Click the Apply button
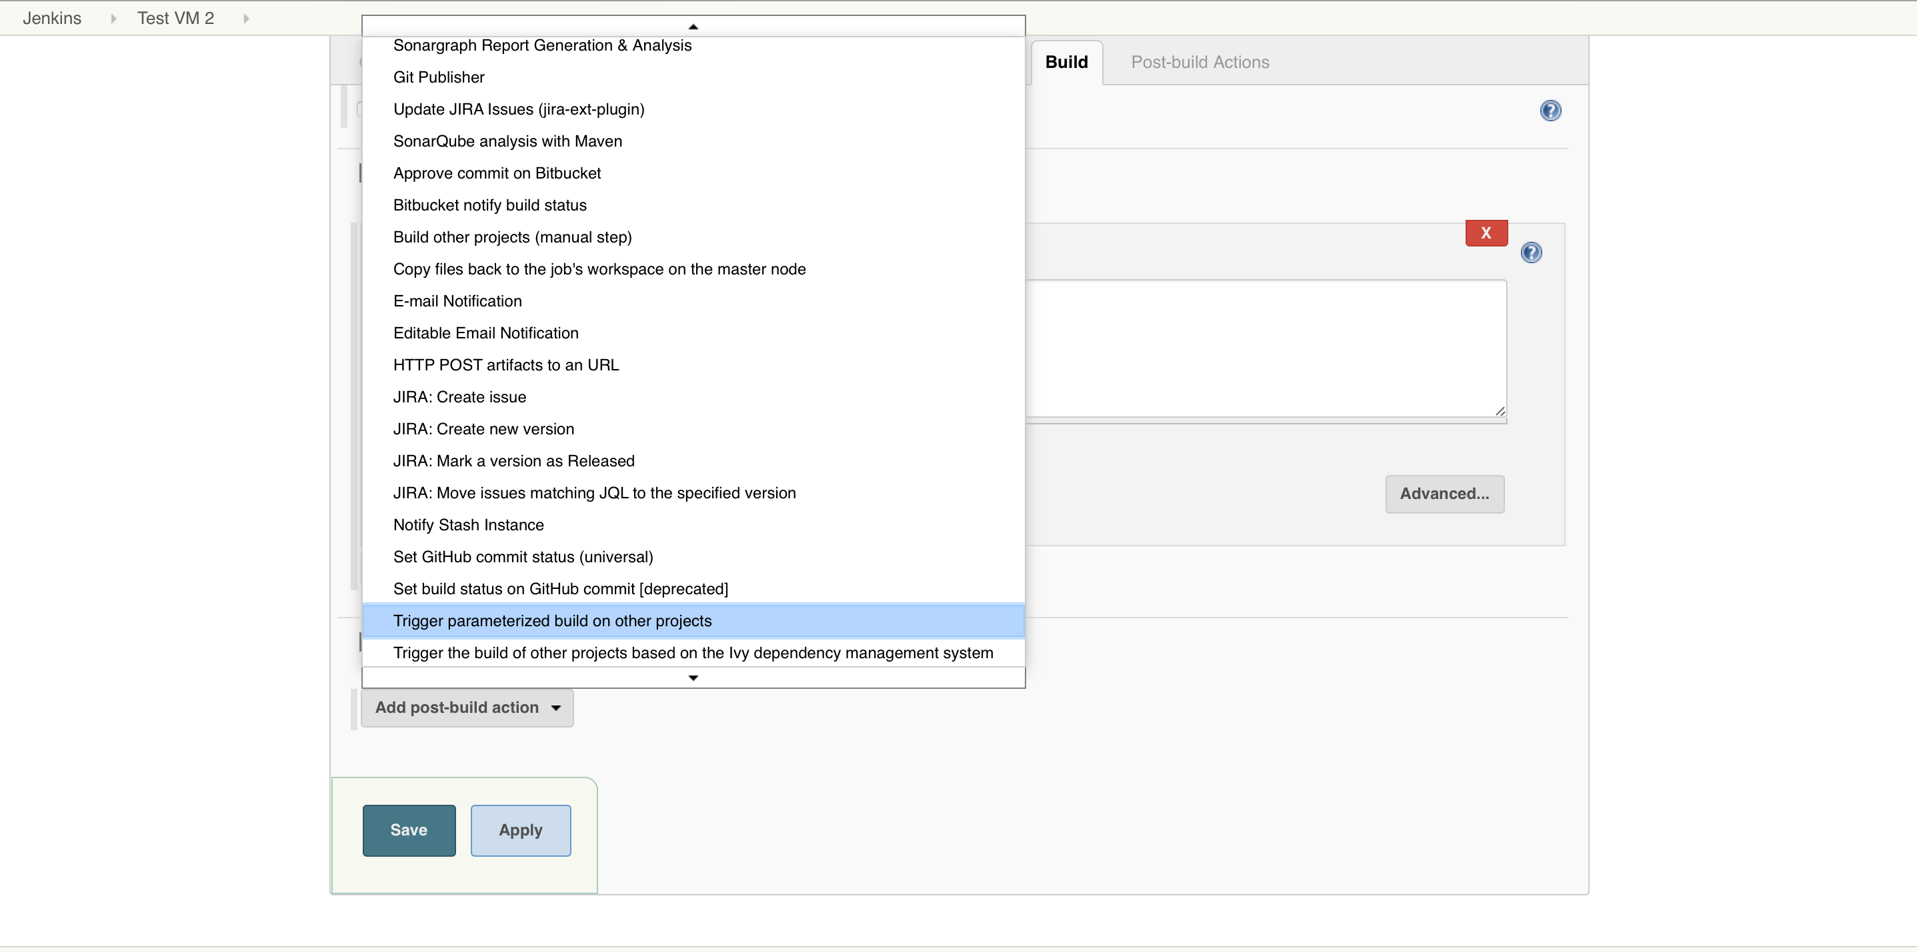This screenshot has width=1917, height=952. click(519, 830)
